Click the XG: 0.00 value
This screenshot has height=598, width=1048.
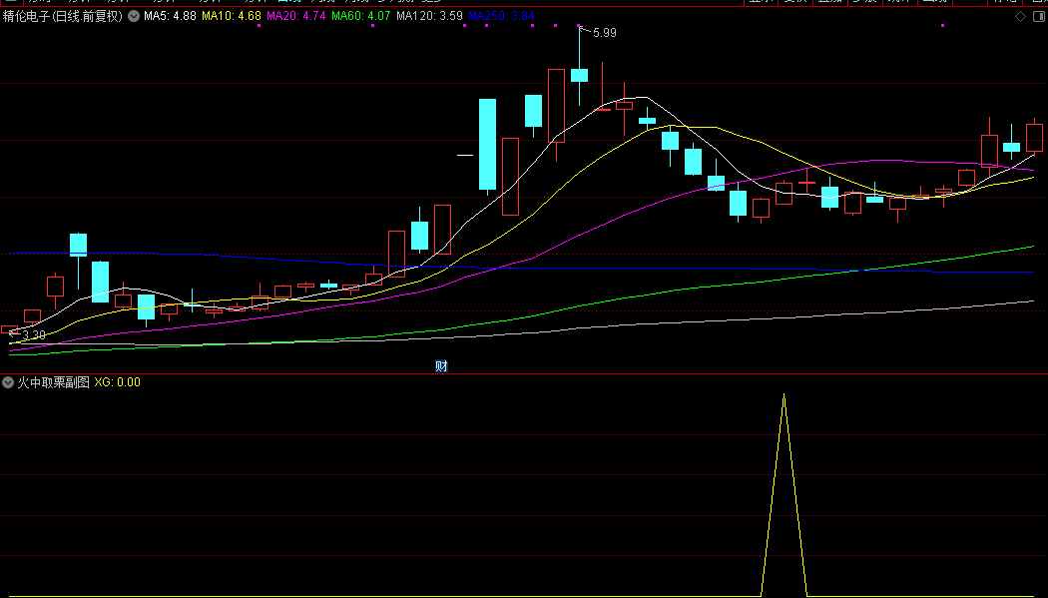118,382
